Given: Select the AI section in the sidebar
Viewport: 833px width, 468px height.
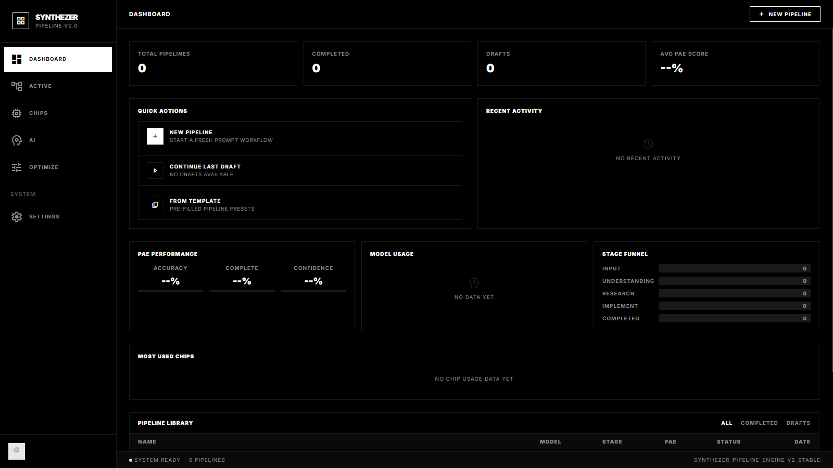Looking at the screenshot, I should point(32,140).
